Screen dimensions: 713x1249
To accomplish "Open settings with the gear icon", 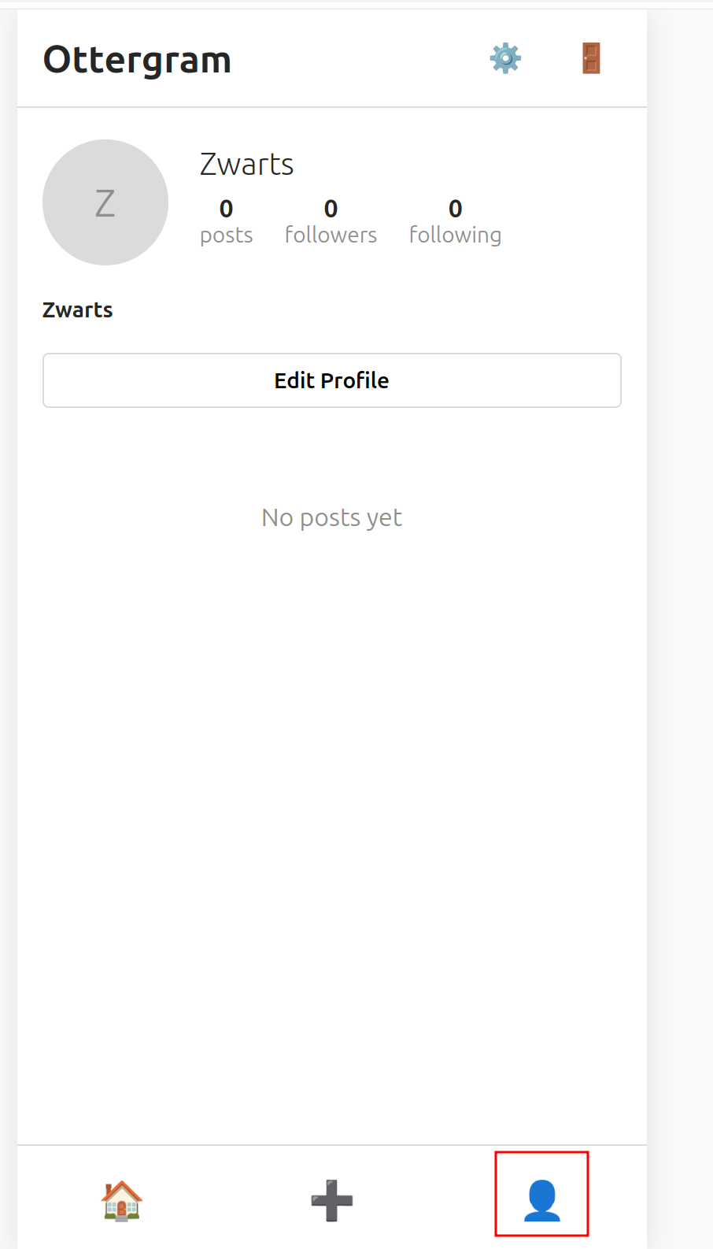I will pos(505,59).
